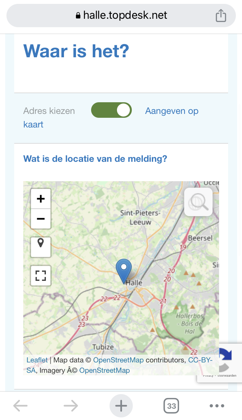Click the locate marker map button
This screenshot has height=420, width=242.
pos(41,247)
